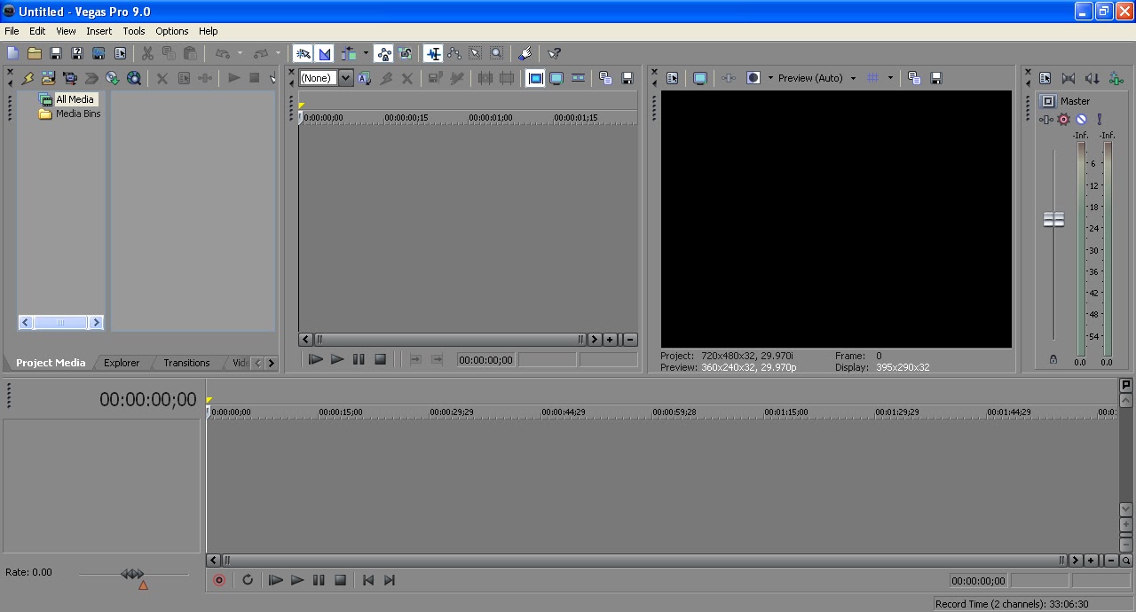Screen dimensions: 1136x612
Task: Zoom in Trimmer timeline with plus button
Action: [611, 340]
